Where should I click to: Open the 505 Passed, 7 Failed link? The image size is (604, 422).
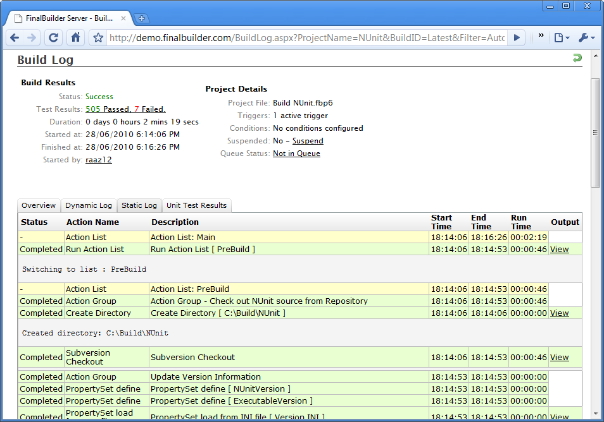[125, 109]
